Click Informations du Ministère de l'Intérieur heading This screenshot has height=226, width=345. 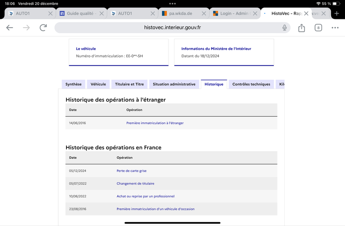216,49
